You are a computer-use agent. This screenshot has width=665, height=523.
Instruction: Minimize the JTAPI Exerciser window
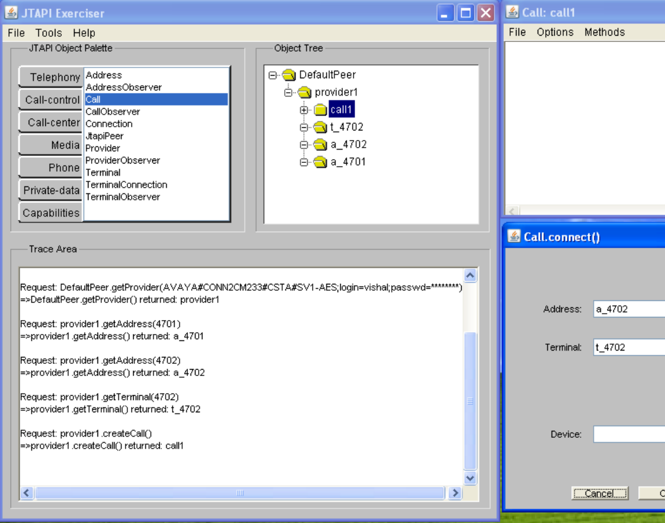(445, 13)
